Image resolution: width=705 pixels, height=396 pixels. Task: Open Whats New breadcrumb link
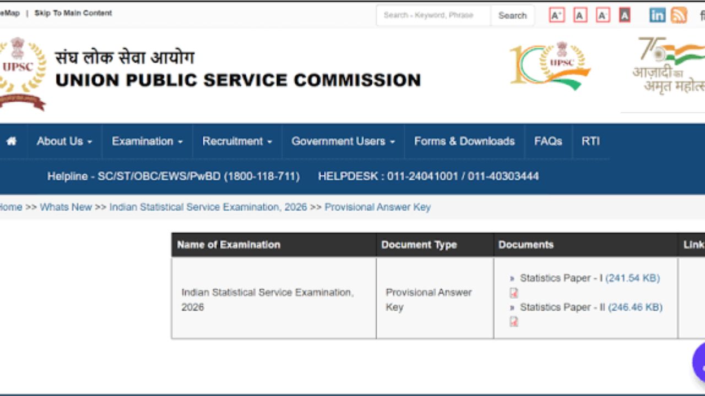(66, 207)
